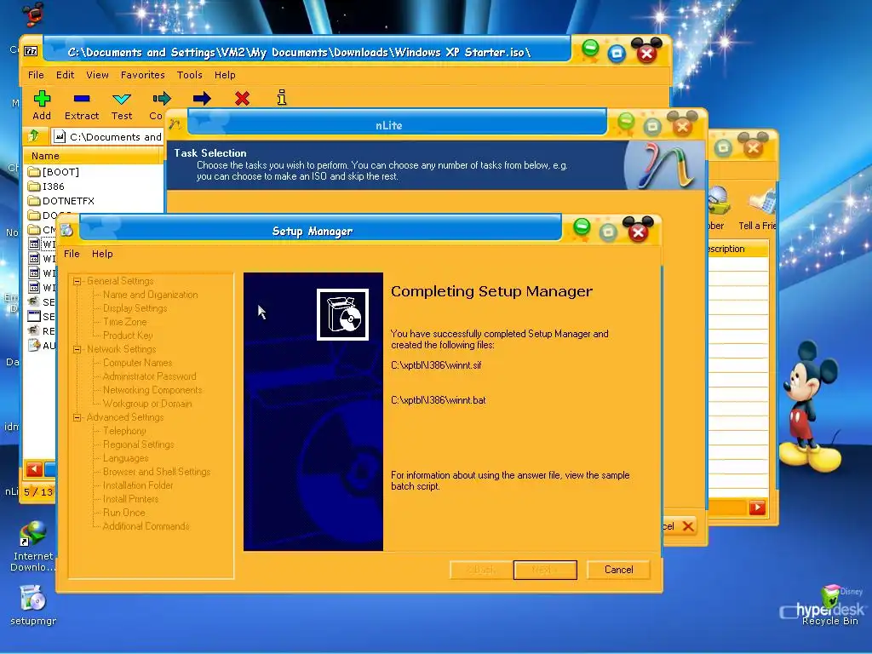Click the Copy icon in 7-Zip toolbar
Screen dimensions: 872x654
(161, 99)
